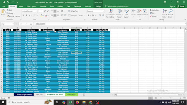Viewport: 187px width, 105px height.
Task: Apply Percent Style format
Action: point(93,15)
